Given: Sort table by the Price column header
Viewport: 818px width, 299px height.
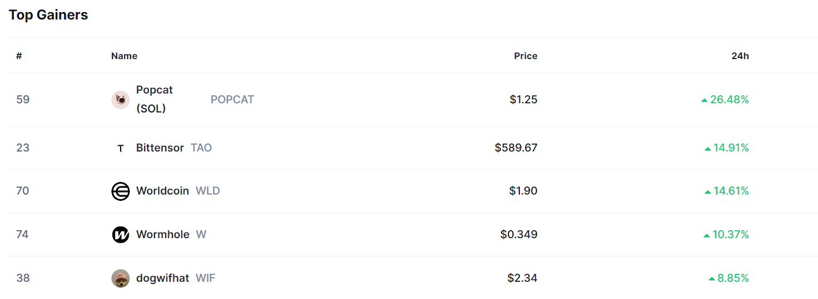Looking at the screenshot, I should 526,56.
